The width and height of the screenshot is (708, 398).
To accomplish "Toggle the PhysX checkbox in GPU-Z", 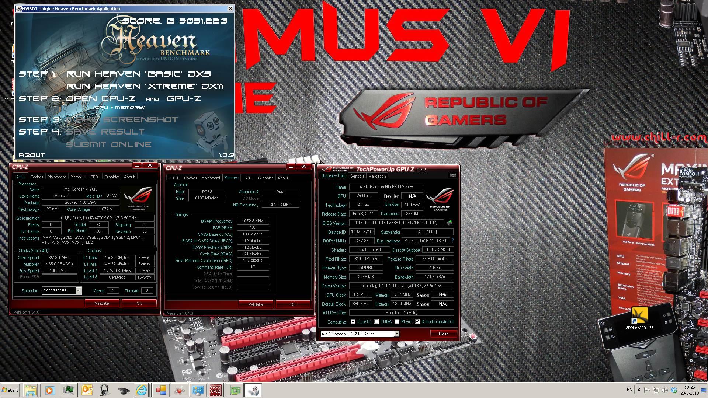I will [x=397, y=322].
